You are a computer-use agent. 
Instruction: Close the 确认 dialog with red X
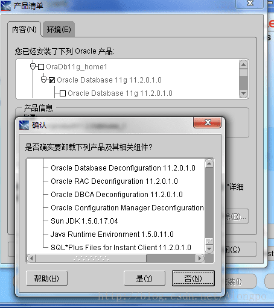[x=208, y=122]
